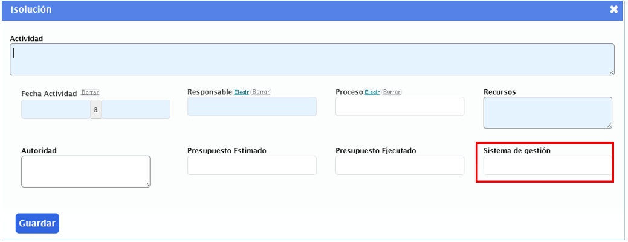Click into the Recursos text area
The image size is (628, 242).
pyautogui.click(x=548, y=112)
